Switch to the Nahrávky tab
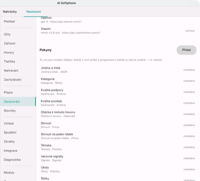Viewport: 200px width, 181px height. [10, 12]
